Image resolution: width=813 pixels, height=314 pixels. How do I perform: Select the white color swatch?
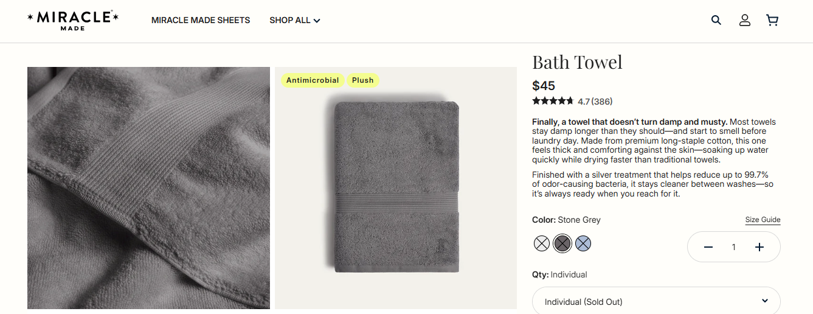(542, 243)
